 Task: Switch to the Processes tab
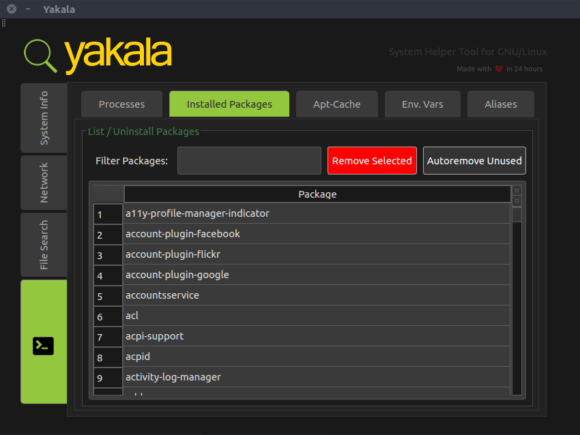point(121,104)
